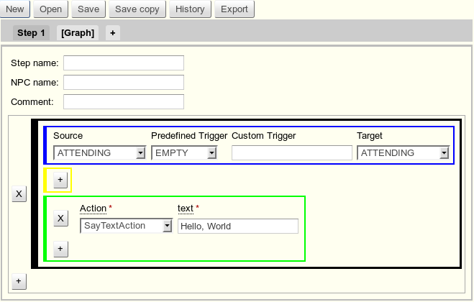Focus the NPC name text field
Image resolution: width=474 pixels, height=302 pixels.
pos(124,83)
